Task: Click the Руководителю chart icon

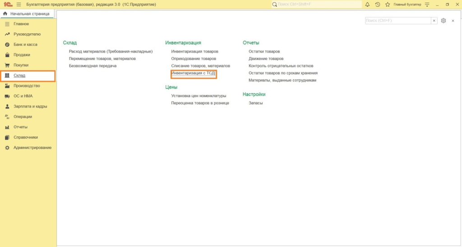Action: coord(7,34)
